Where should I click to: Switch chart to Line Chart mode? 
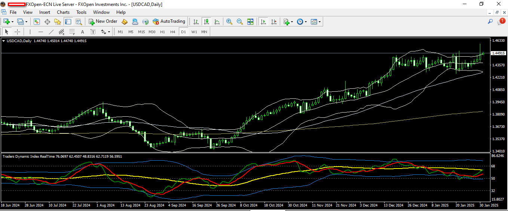[x=217, y=22]
